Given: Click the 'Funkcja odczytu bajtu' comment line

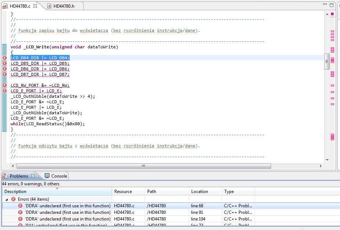Looking at the screenshot, I should (105, 146).
